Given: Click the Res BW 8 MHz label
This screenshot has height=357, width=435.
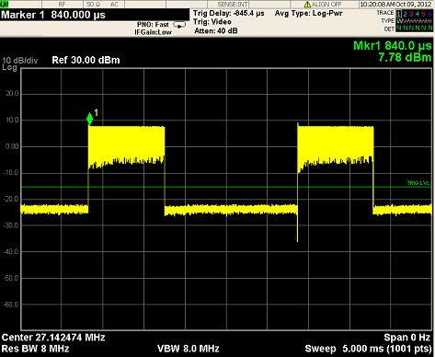Looking at the screenshot, I should click(35, 349).
